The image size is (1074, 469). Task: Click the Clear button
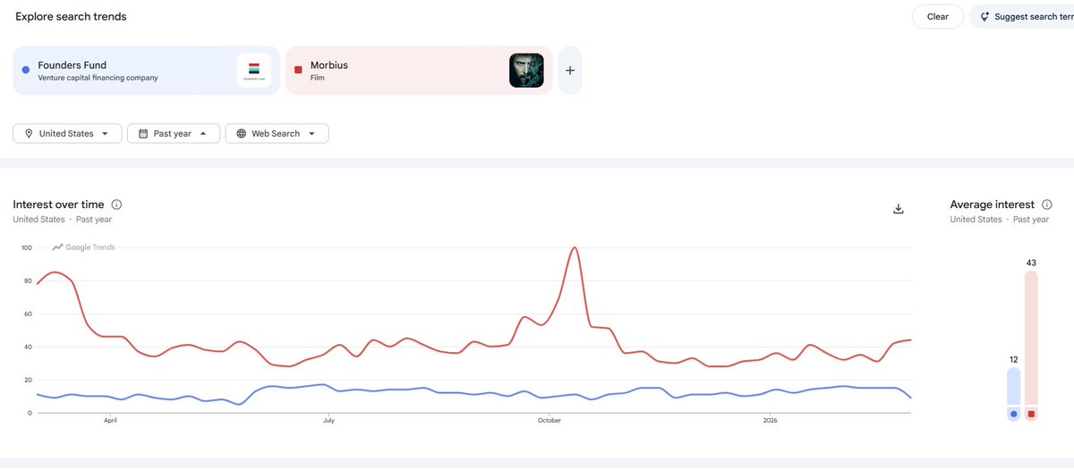click(937, 17)
